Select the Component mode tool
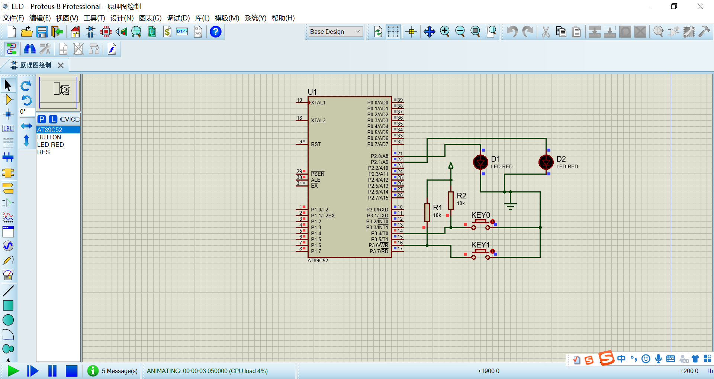Screen dimensions: 714x379 click(x=8, y=100)
